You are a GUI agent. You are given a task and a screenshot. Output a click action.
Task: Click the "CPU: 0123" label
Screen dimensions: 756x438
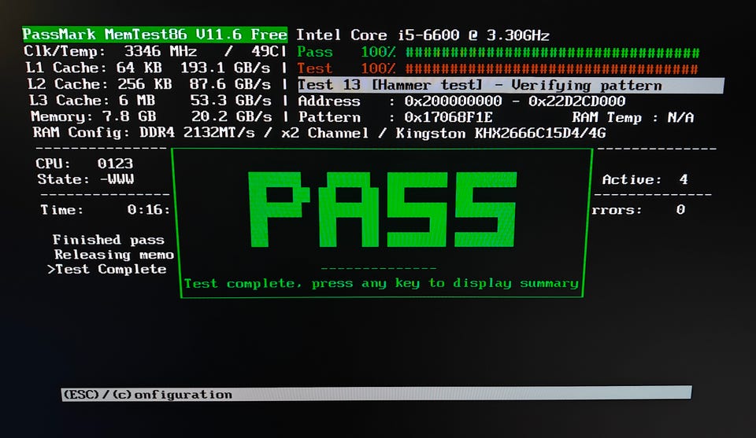click(84, 164)
